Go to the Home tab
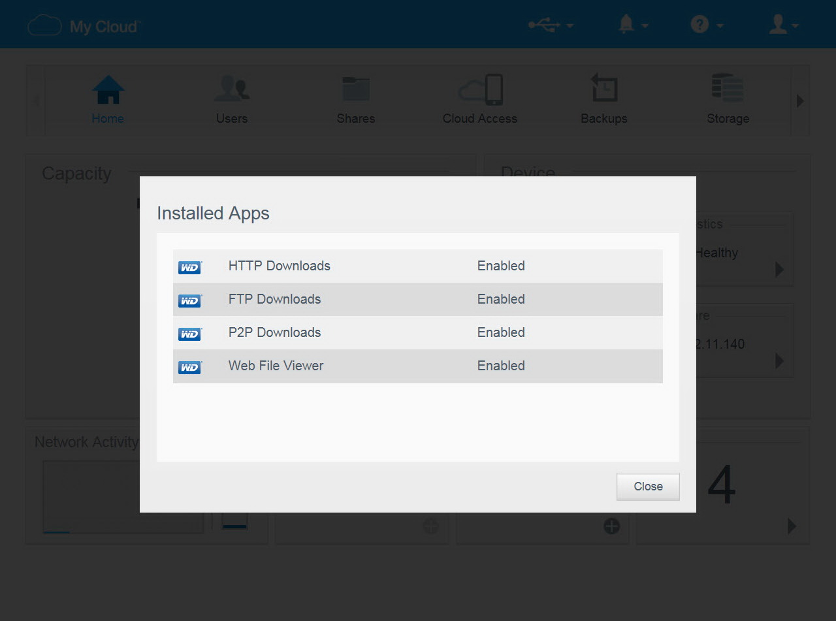The width and height of the screenshot is (836, 621). point(108,100)
